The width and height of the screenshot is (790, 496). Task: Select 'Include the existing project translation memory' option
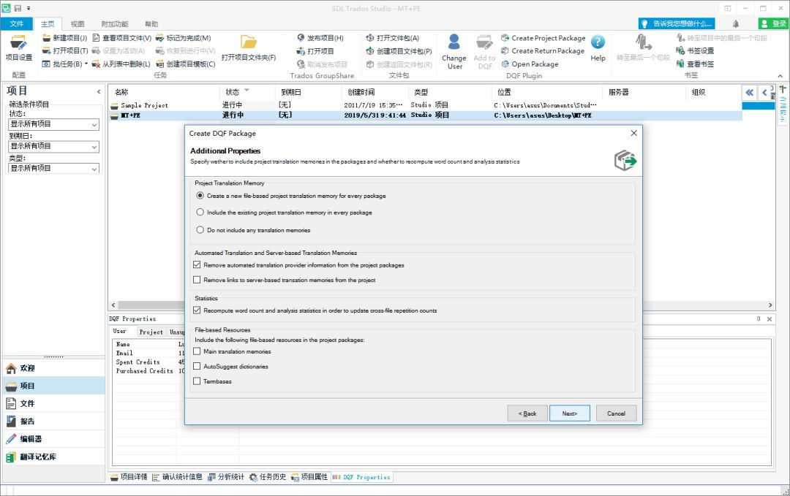200,212
